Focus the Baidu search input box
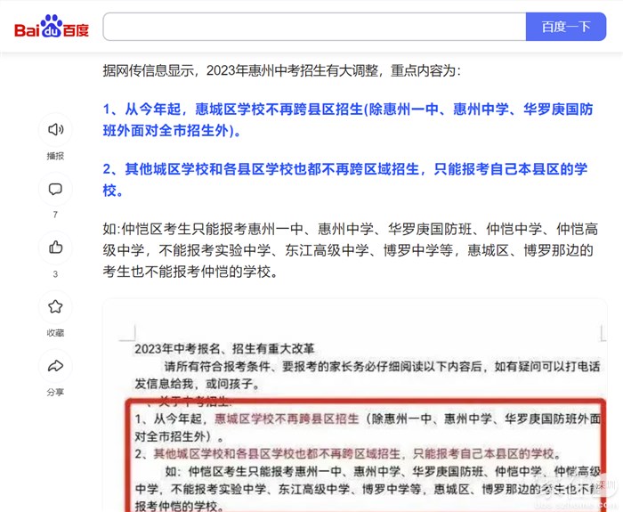 (314, 27)
